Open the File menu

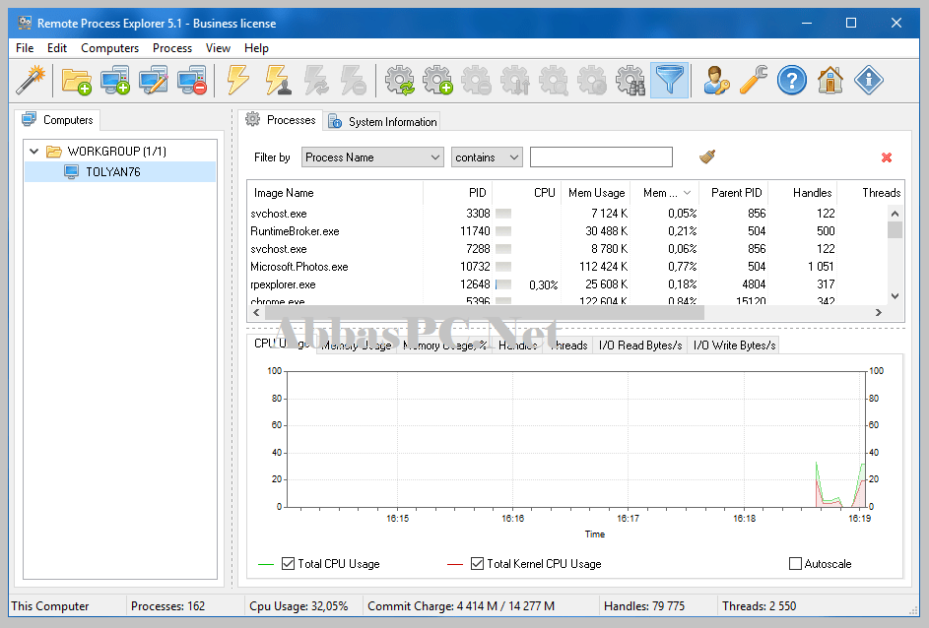tap(25, 48)
